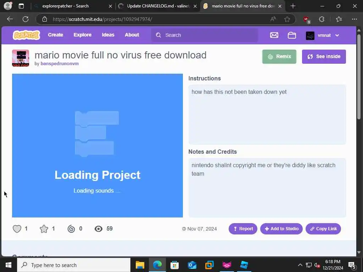Click the Instructions text box

coord(267,114)
